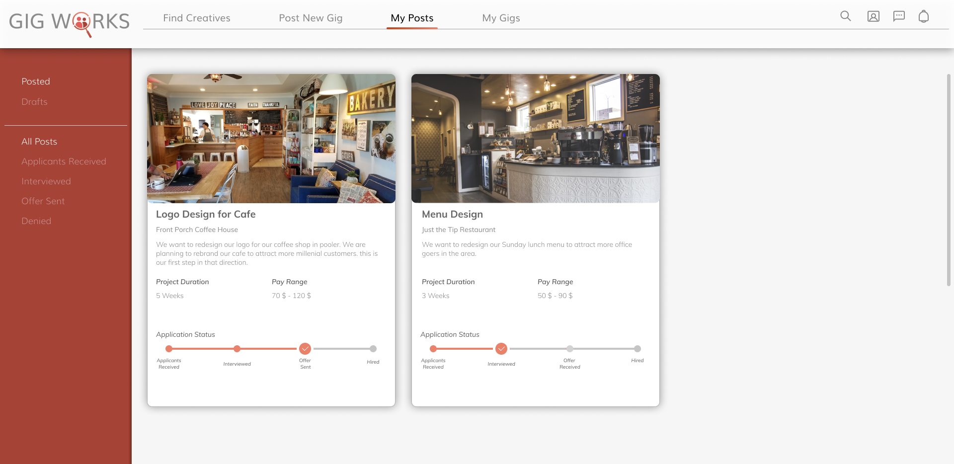954x464 pixels.
Task: Filter by Interviewed in sidebar
Action: (46, 181)
